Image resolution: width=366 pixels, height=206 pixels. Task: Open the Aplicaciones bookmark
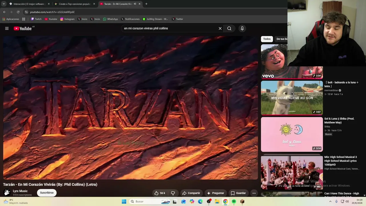(11, 19)
